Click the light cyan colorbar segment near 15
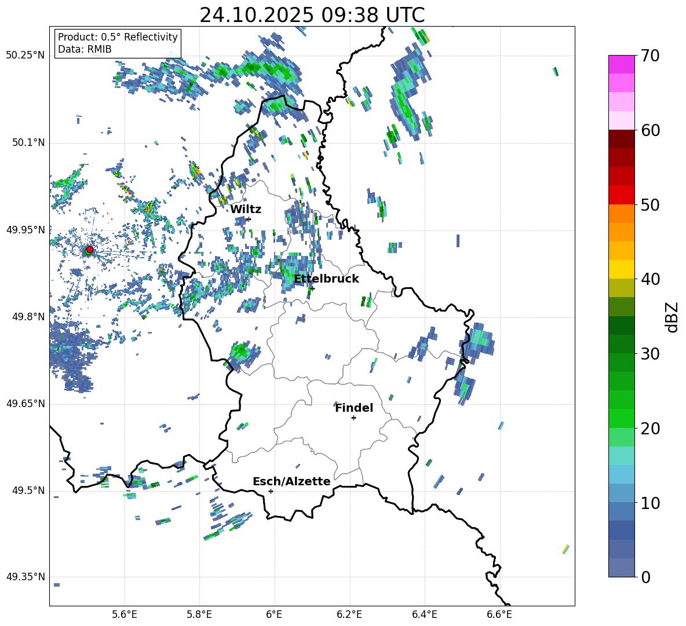Image resolution: width=686 pixels, height=626 pixels. point(621,456)
